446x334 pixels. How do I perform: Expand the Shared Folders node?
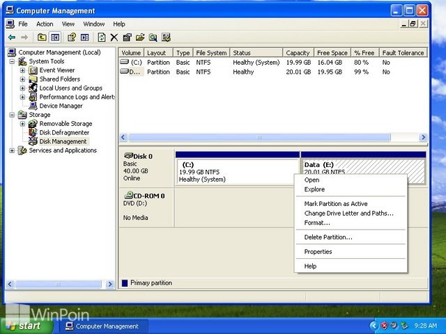tap(22, 79)
